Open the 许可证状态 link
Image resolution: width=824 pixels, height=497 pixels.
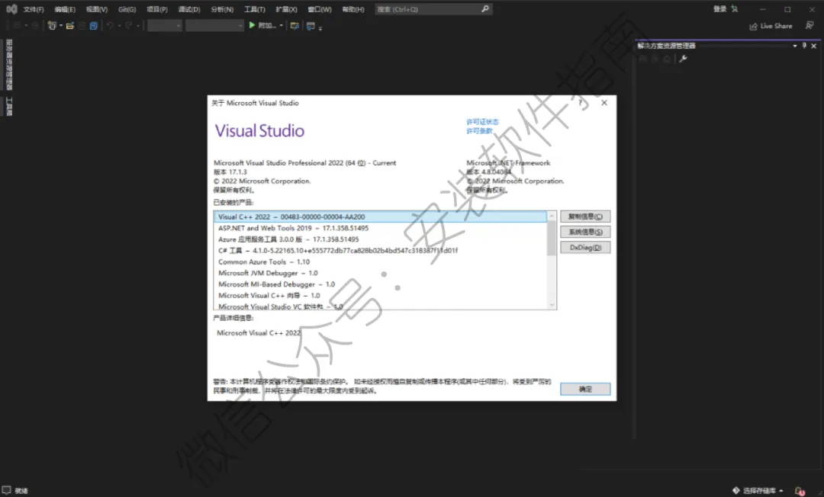click(482, 122)
